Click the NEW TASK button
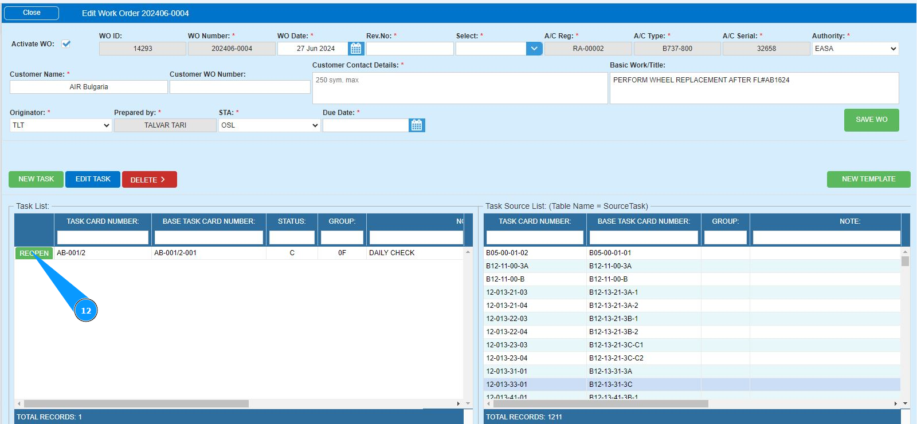 tap(36, 179)
